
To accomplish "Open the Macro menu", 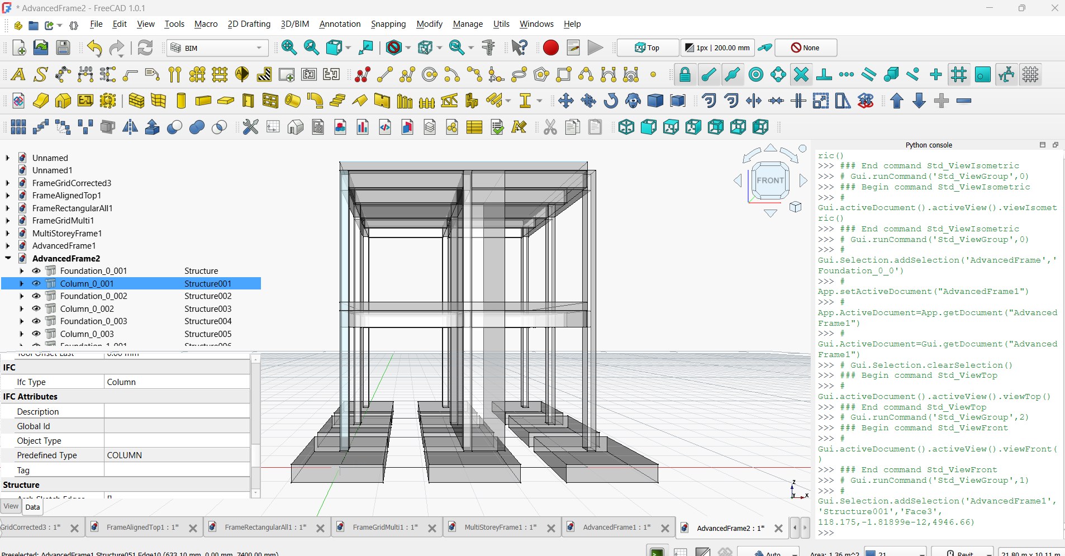I will [206, 24].
